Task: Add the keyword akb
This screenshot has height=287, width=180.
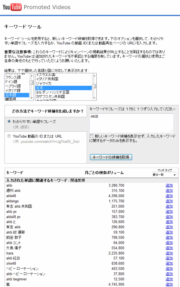Action: pos(169,185)
